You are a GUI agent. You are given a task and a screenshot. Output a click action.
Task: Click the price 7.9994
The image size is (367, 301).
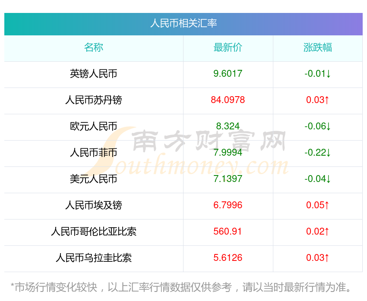tap(228, 153)
